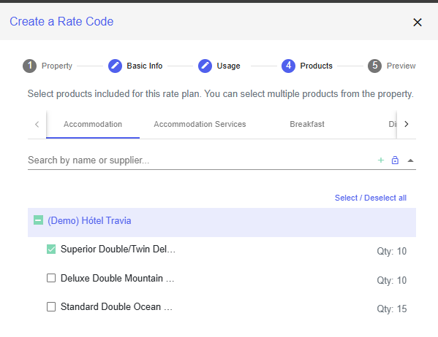438x337 pixels.
Task: Switch to Accommodation Services tab
Action: (x=200, y=124)
